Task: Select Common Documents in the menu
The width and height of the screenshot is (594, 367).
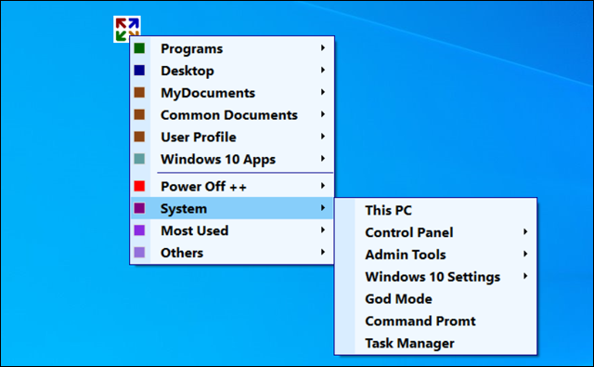Action: (x=232, y=114)
